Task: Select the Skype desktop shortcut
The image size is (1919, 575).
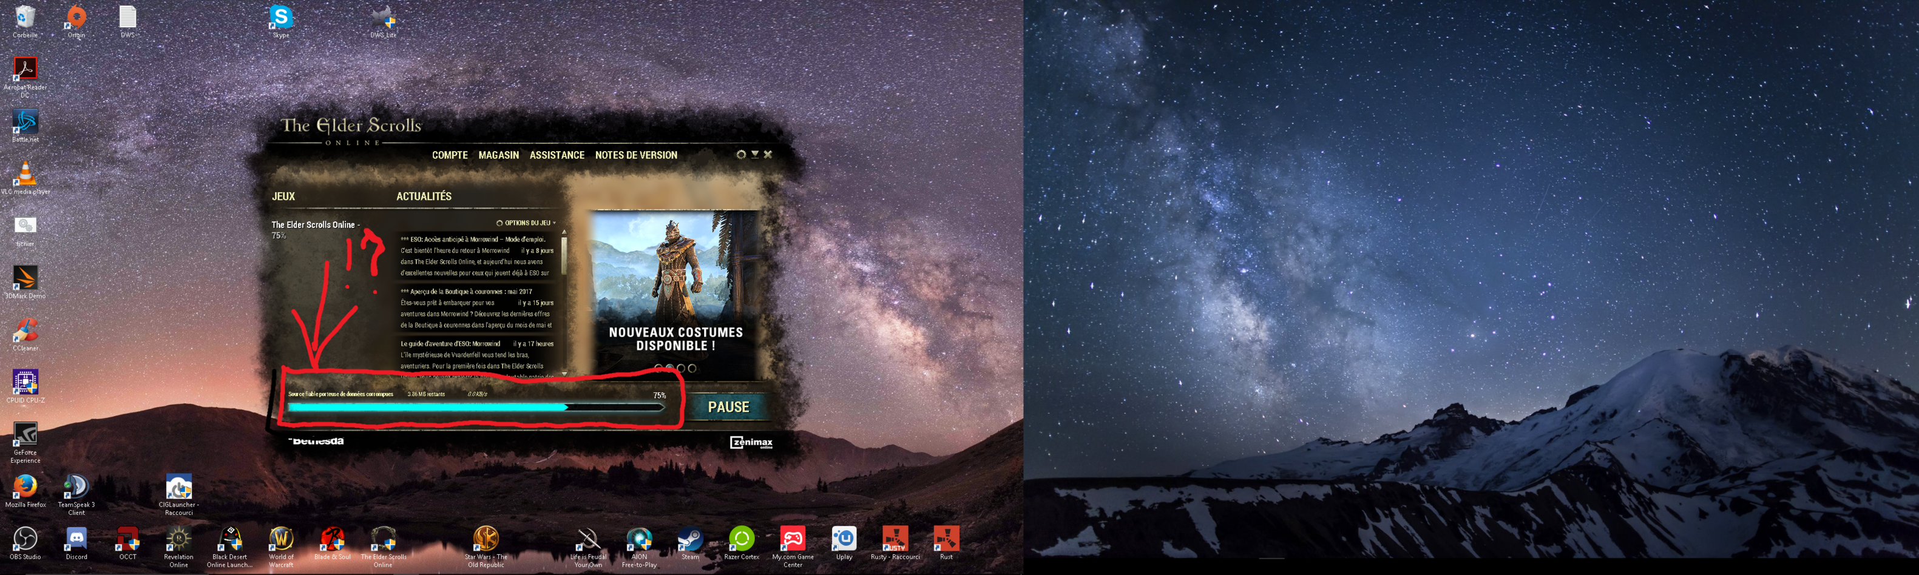Action: point(281,22)
